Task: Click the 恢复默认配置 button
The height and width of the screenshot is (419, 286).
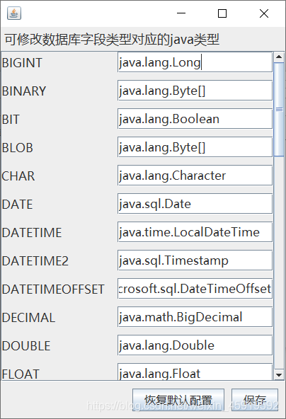Action: (178, 400)
